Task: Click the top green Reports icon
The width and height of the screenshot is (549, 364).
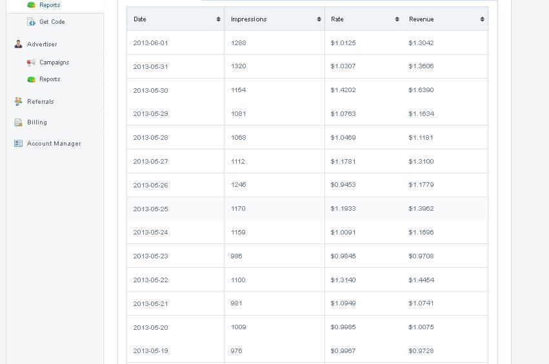Action: [x=31, y=5]
